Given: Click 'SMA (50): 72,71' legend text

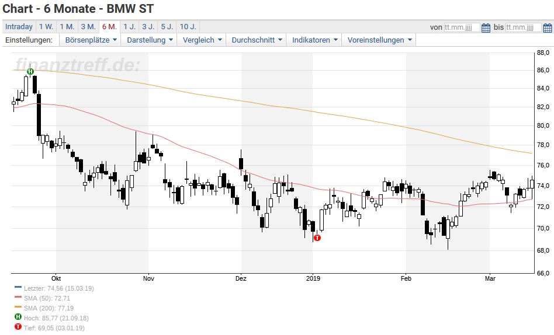Looking at the screenshot, I should (47, 298).
